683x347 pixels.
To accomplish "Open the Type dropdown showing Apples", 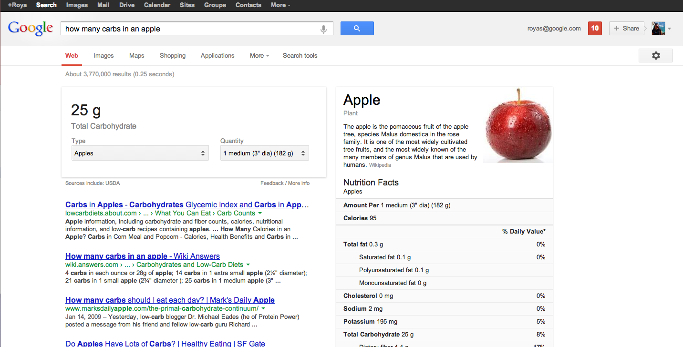I will pyautogui.click(x=140, y=153).
